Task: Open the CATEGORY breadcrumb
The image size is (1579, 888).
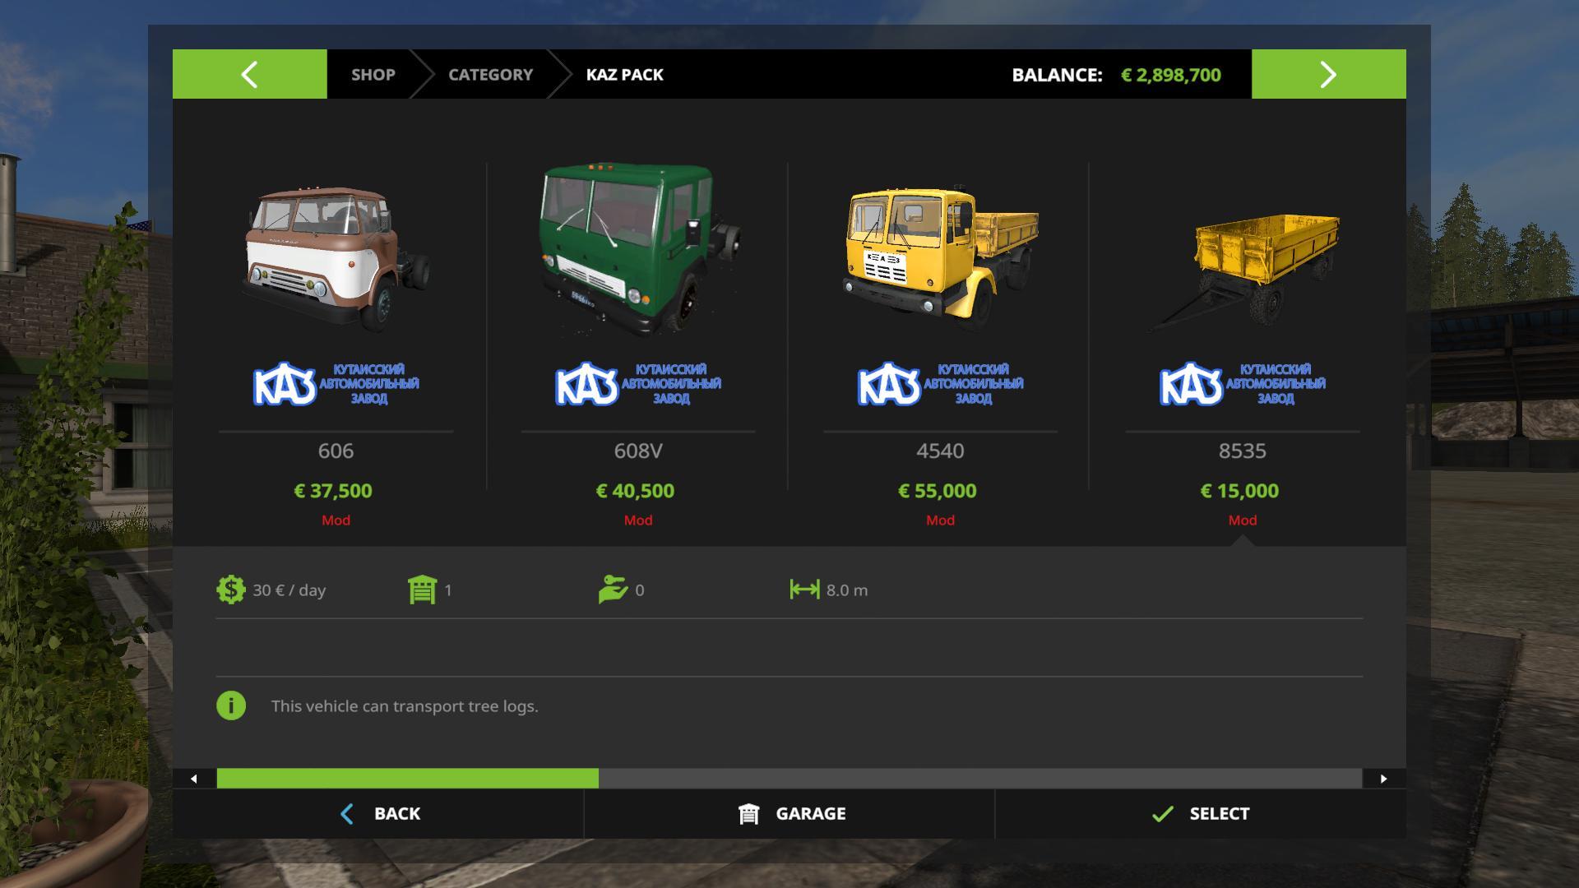Action: pyautogui.click(x=490, y=74)
